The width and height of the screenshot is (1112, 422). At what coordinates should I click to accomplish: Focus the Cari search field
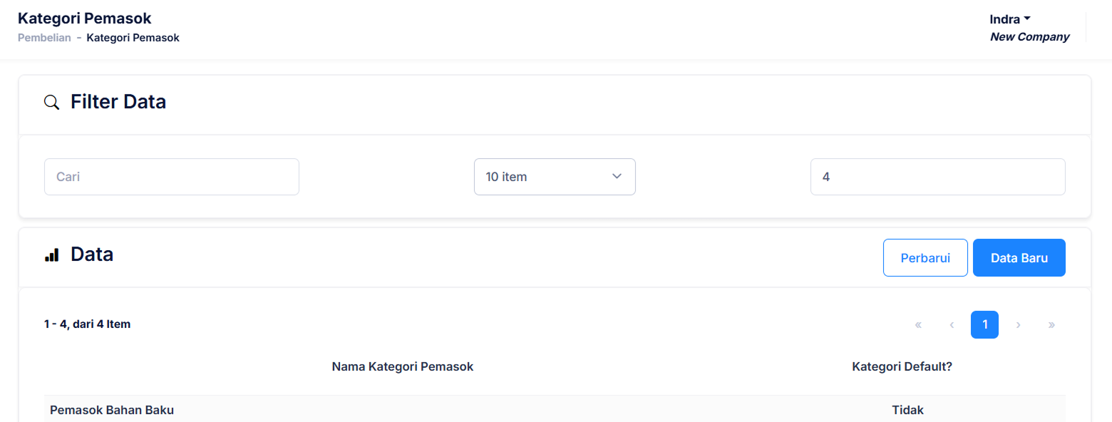tap(171, 177)
